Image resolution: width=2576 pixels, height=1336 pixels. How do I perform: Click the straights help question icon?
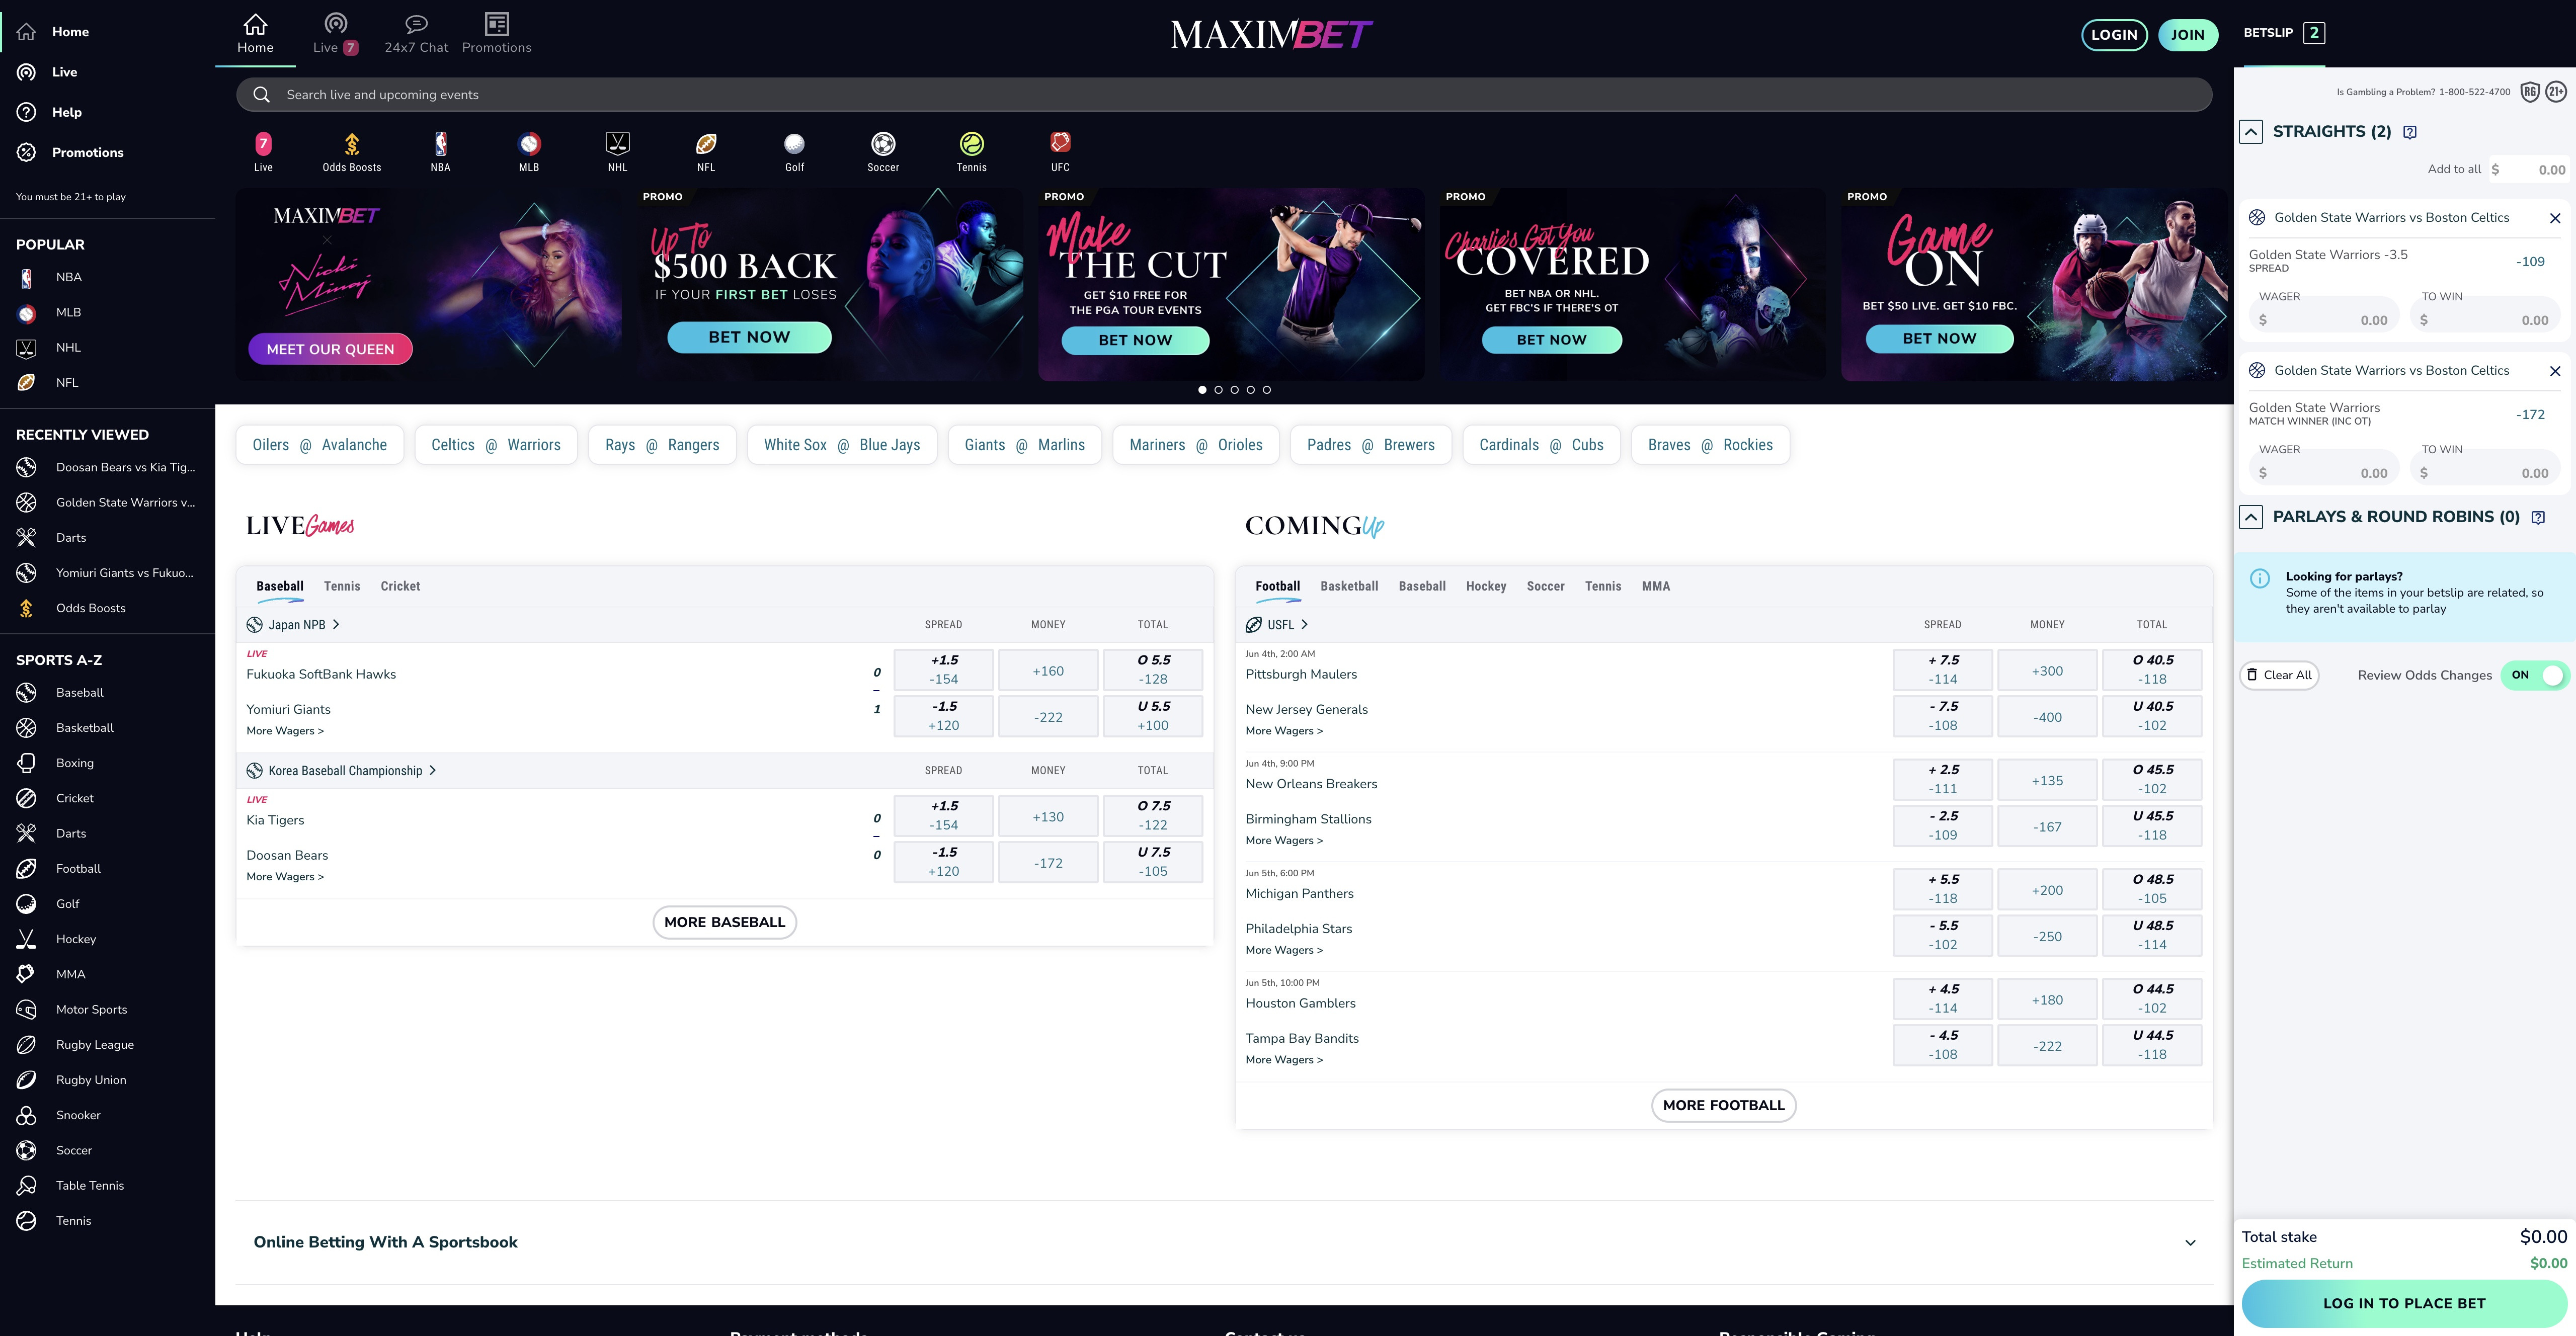pyautogui.click(x=2410, y=132)
